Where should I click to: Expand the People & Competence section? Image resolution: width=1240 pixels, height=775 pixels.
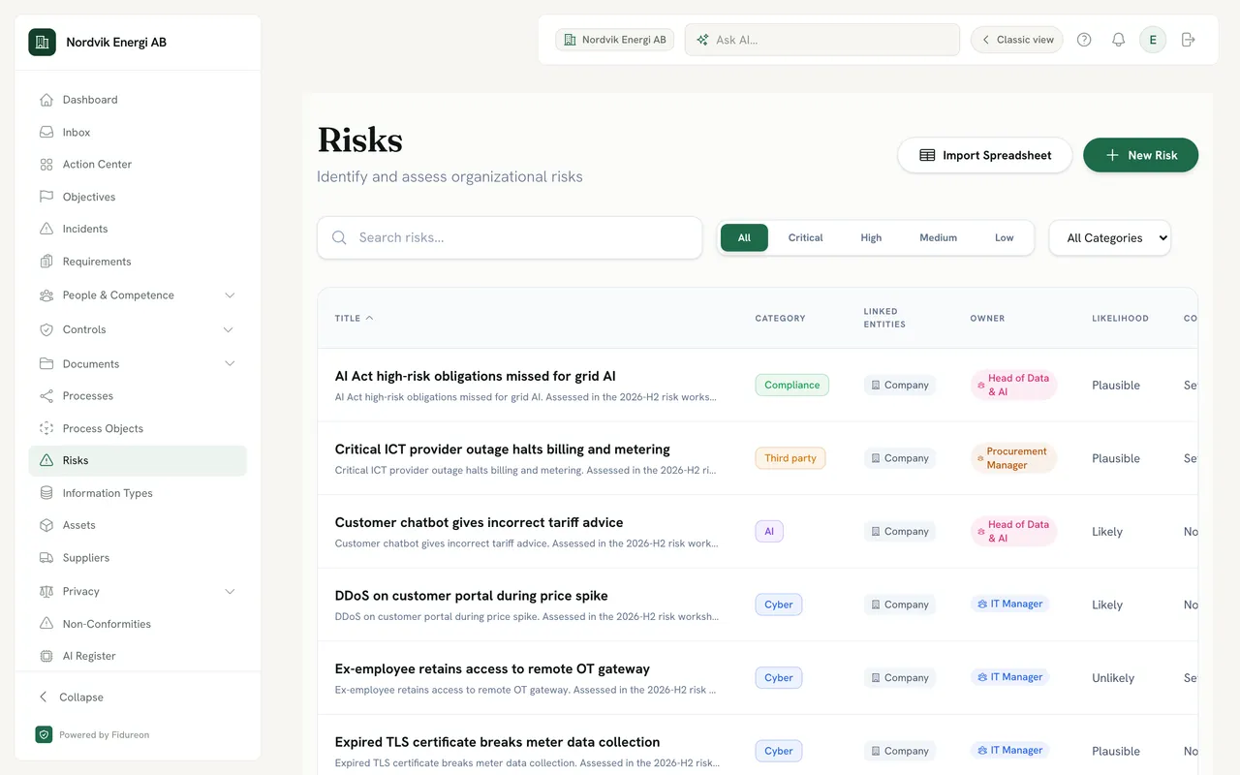230,295
